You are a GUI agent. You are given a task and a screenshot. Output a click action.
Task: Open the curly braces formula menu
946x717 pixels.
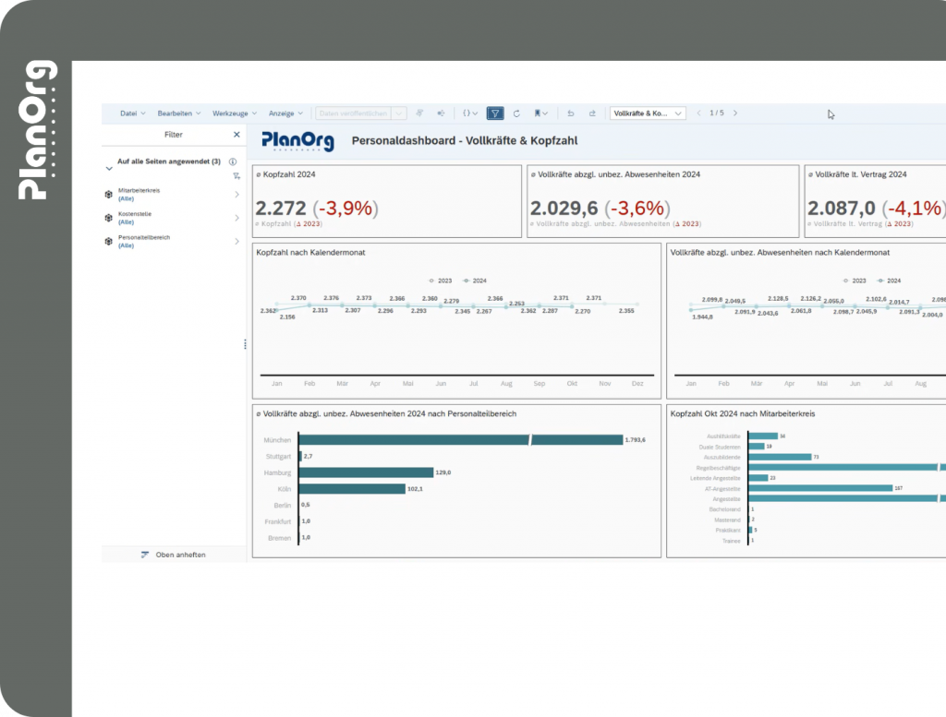pyautogui.click(x=469, y=114)
